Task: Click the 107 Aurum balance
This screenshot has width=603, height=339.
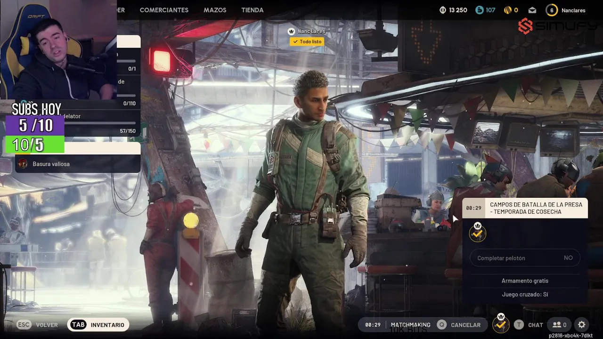Action: pos(490,10)
